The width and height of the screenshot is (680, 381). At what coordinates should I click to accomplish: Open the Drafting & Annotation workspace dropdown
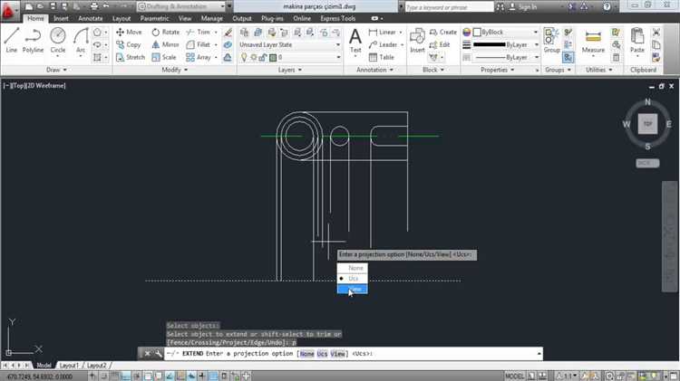[180, 5]
